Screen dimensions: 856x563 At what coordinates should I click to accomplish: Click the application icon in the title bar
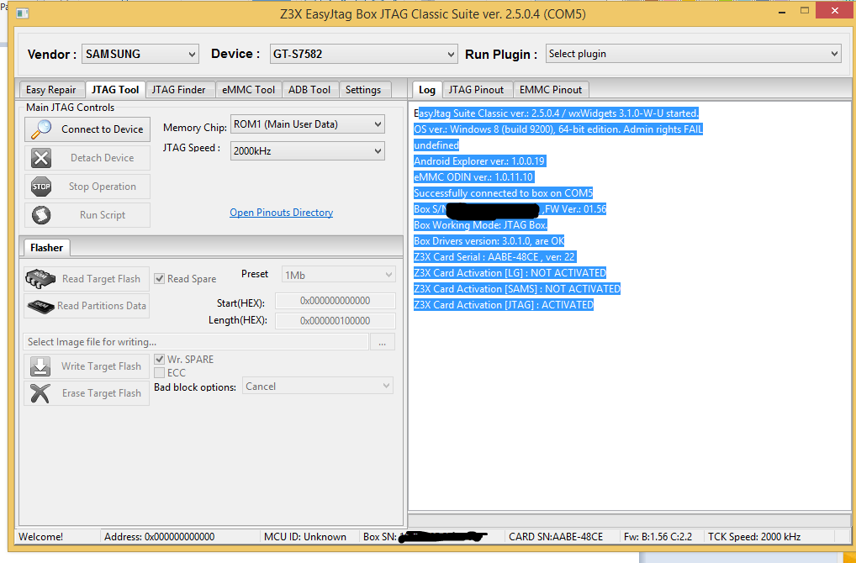click(x=23, y=13)
